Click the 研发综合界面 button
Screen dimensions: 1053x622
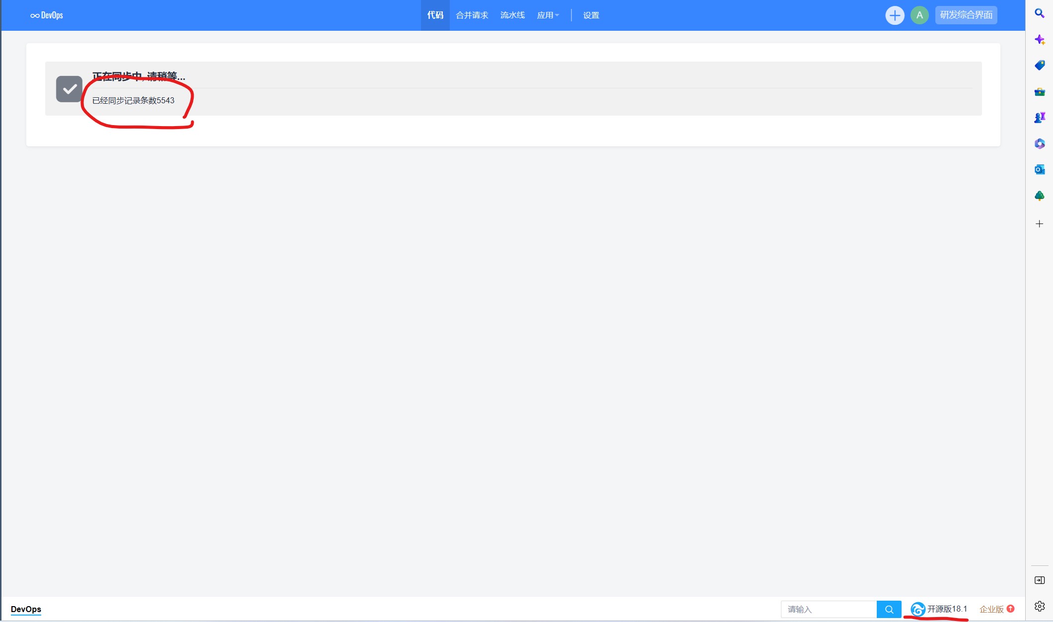pos(966,15)
